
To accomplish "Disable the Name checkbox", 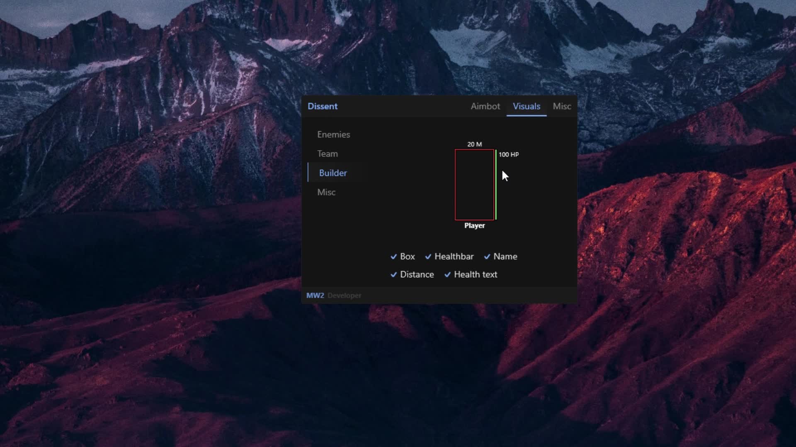I will tap(487, 257).
